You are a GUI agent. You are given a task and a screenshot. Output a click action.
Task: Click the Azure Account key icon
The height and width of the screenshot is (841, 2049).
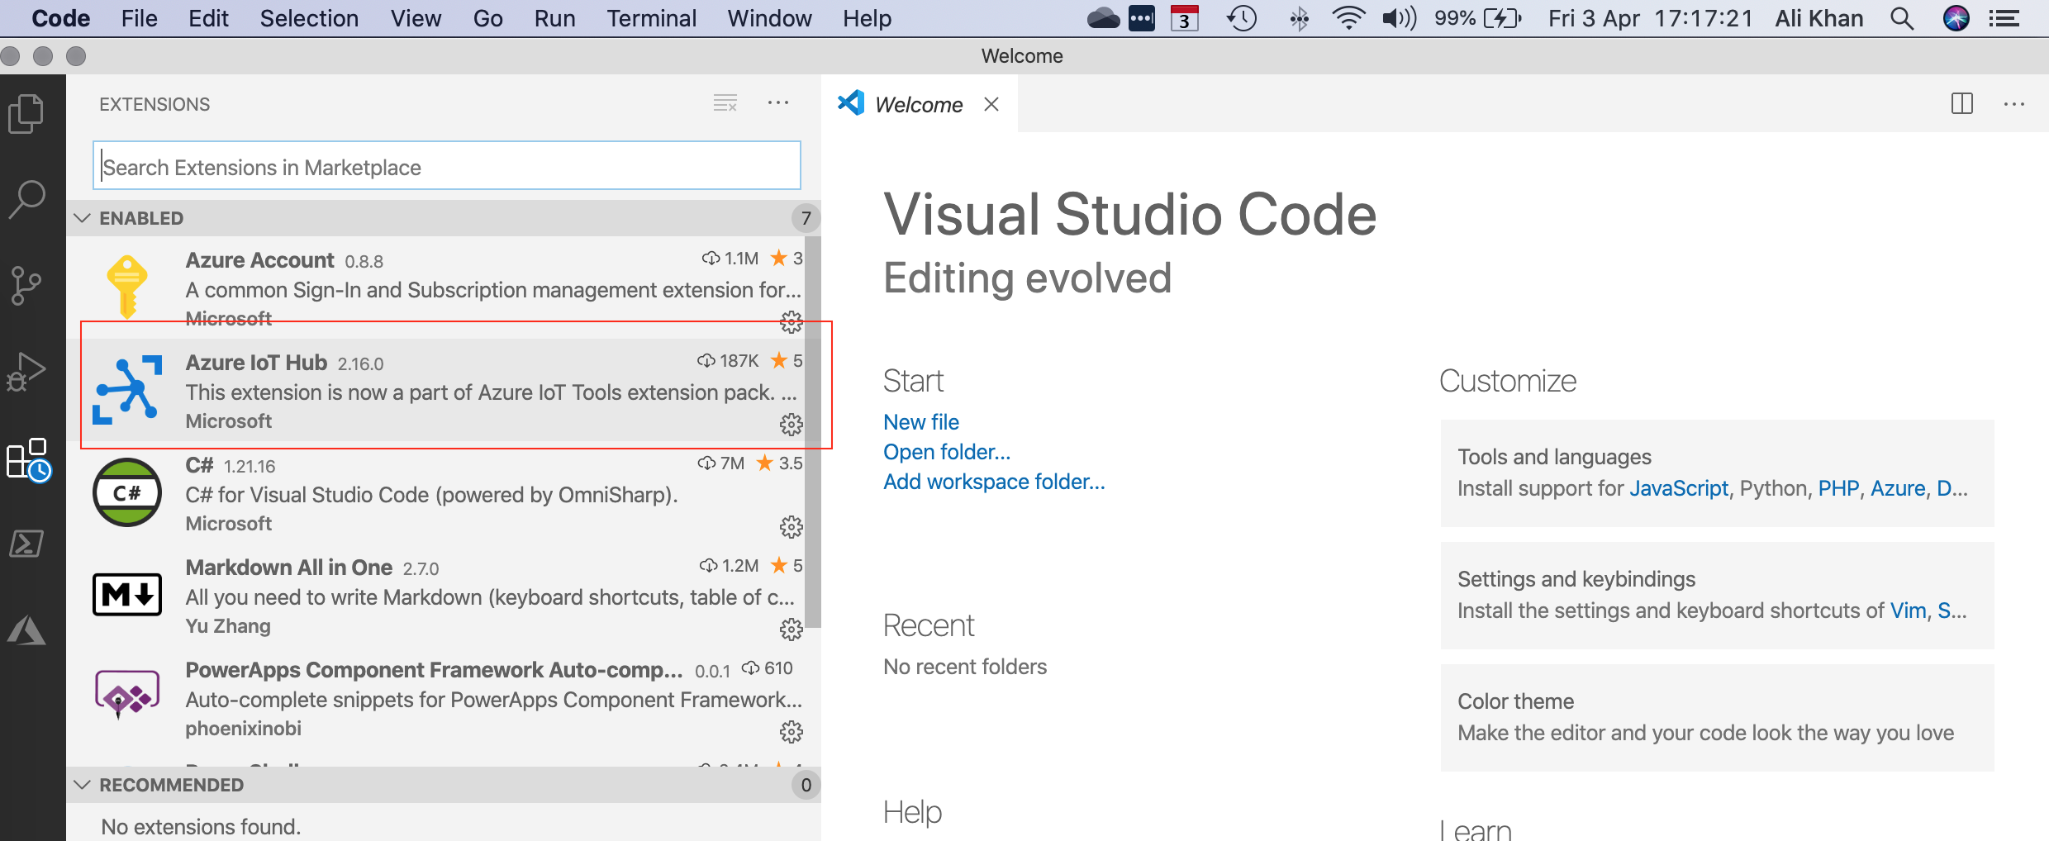[127, 287]
